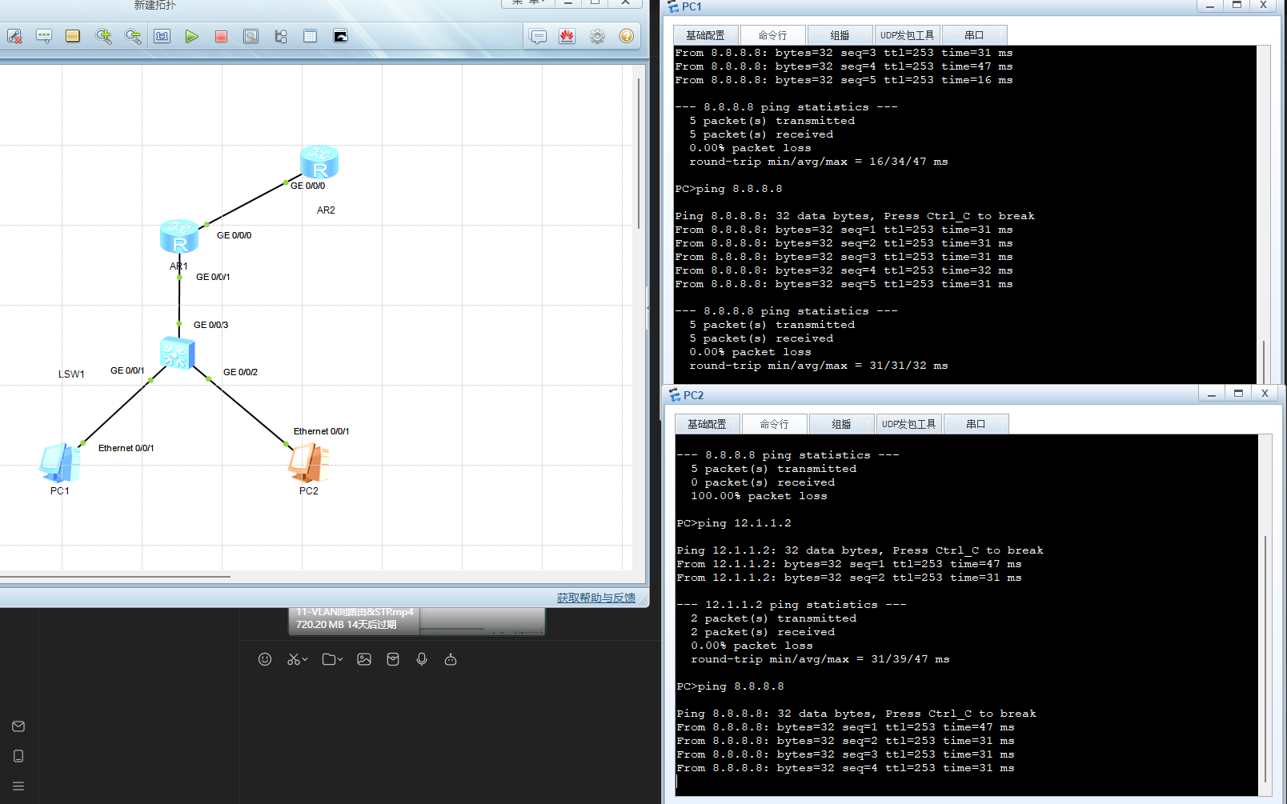Select the LSW1 switch node
The image size is (1287, 804).
[x=177, y=353]
